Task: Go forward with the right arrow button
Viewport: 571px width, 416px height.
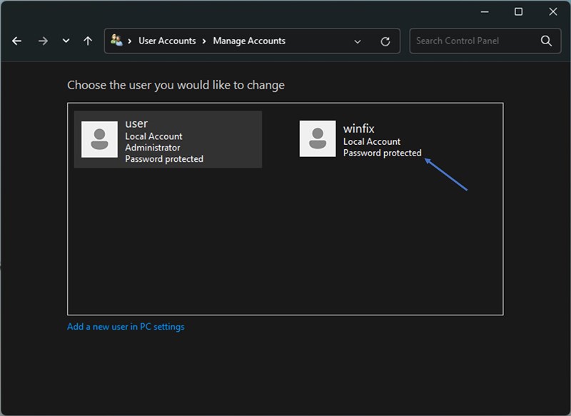Action: point(43,41)
